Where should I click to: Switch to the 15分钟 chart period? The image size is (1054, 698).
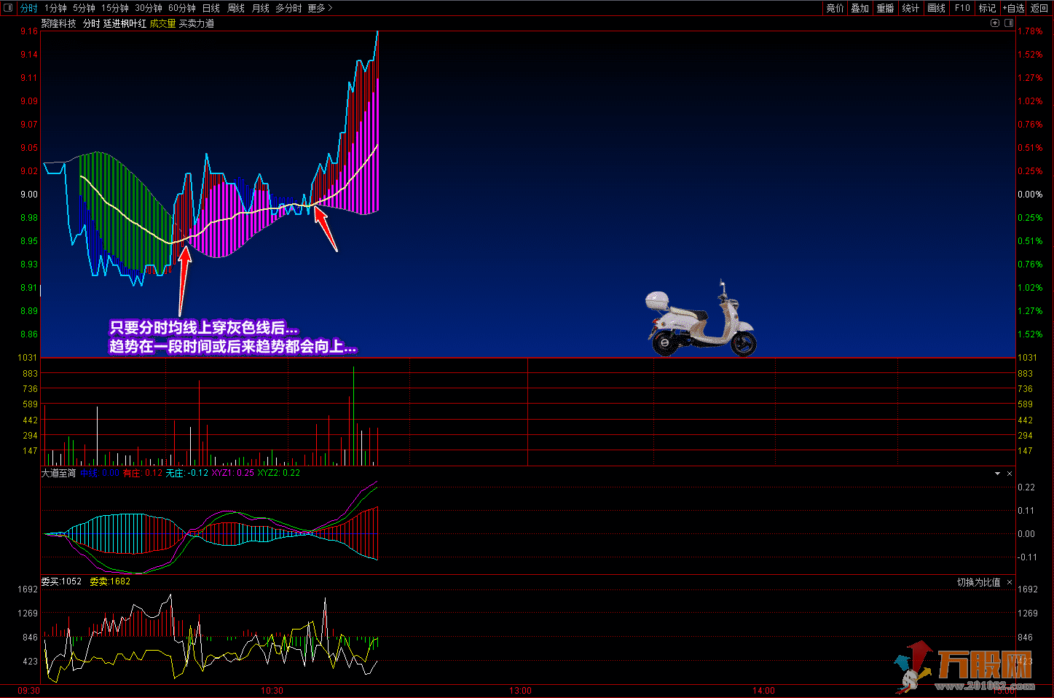(115, 8)
